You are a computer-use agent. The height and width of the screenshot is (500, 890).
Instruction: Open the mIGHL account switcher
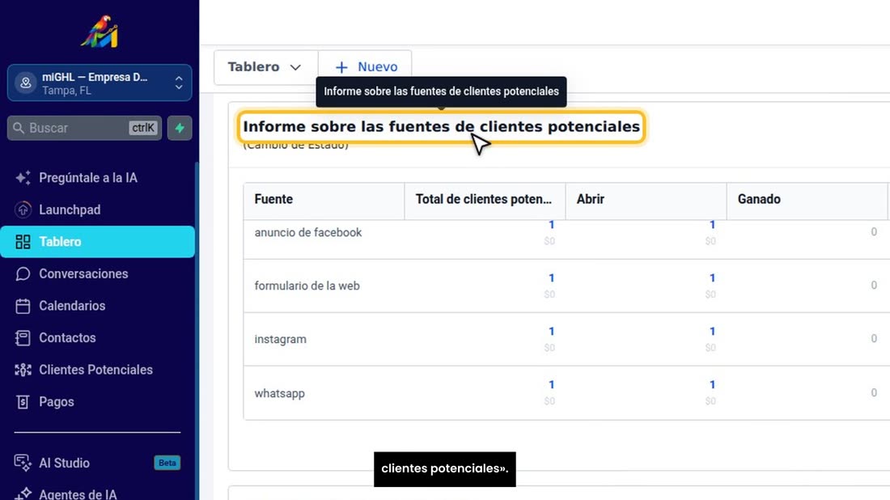point(100,83)
